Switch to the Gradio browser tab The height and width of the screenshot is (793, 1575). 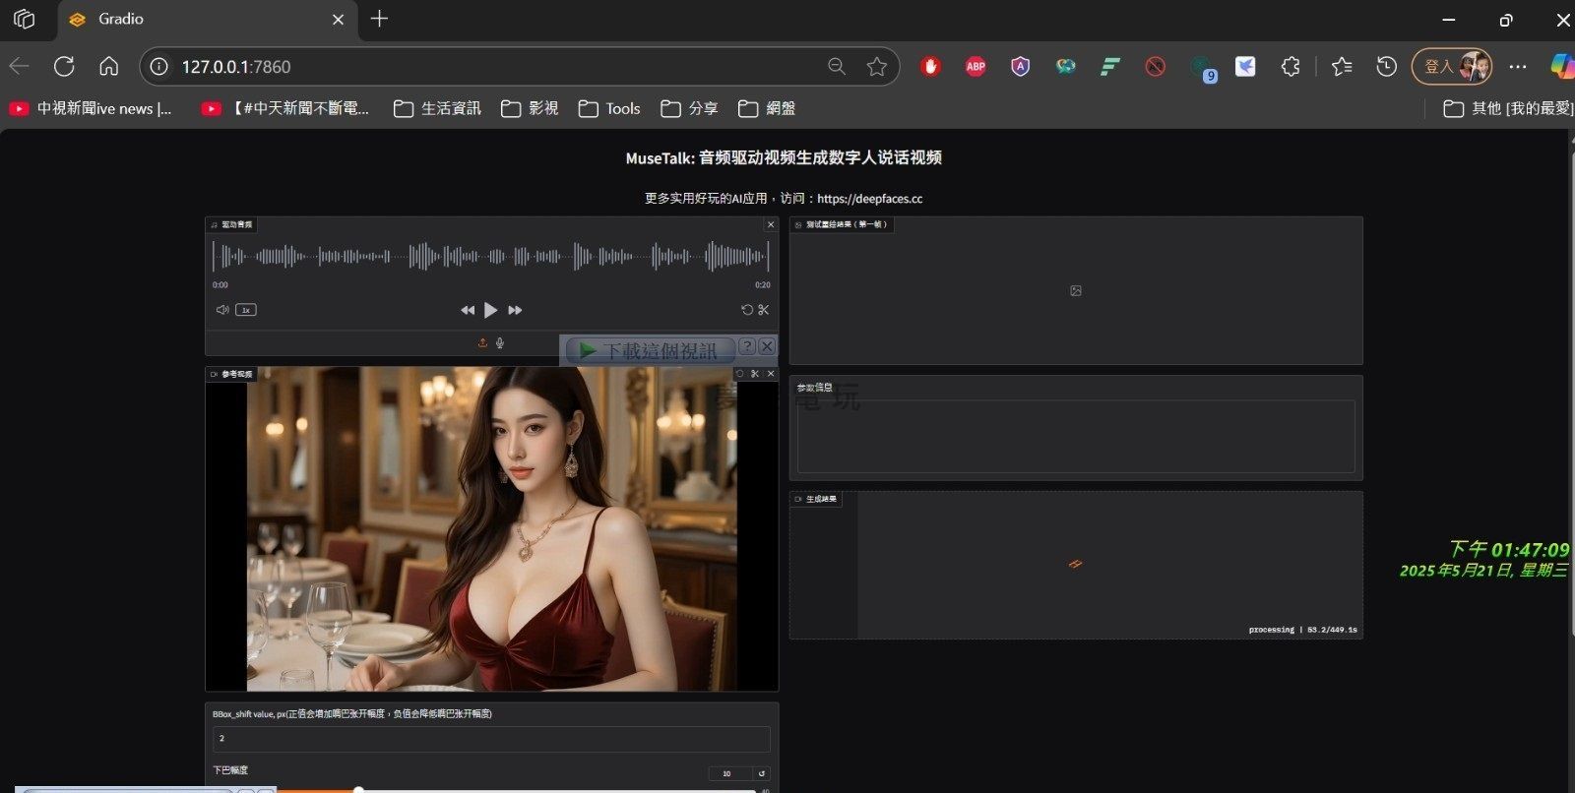click(197, 19)
